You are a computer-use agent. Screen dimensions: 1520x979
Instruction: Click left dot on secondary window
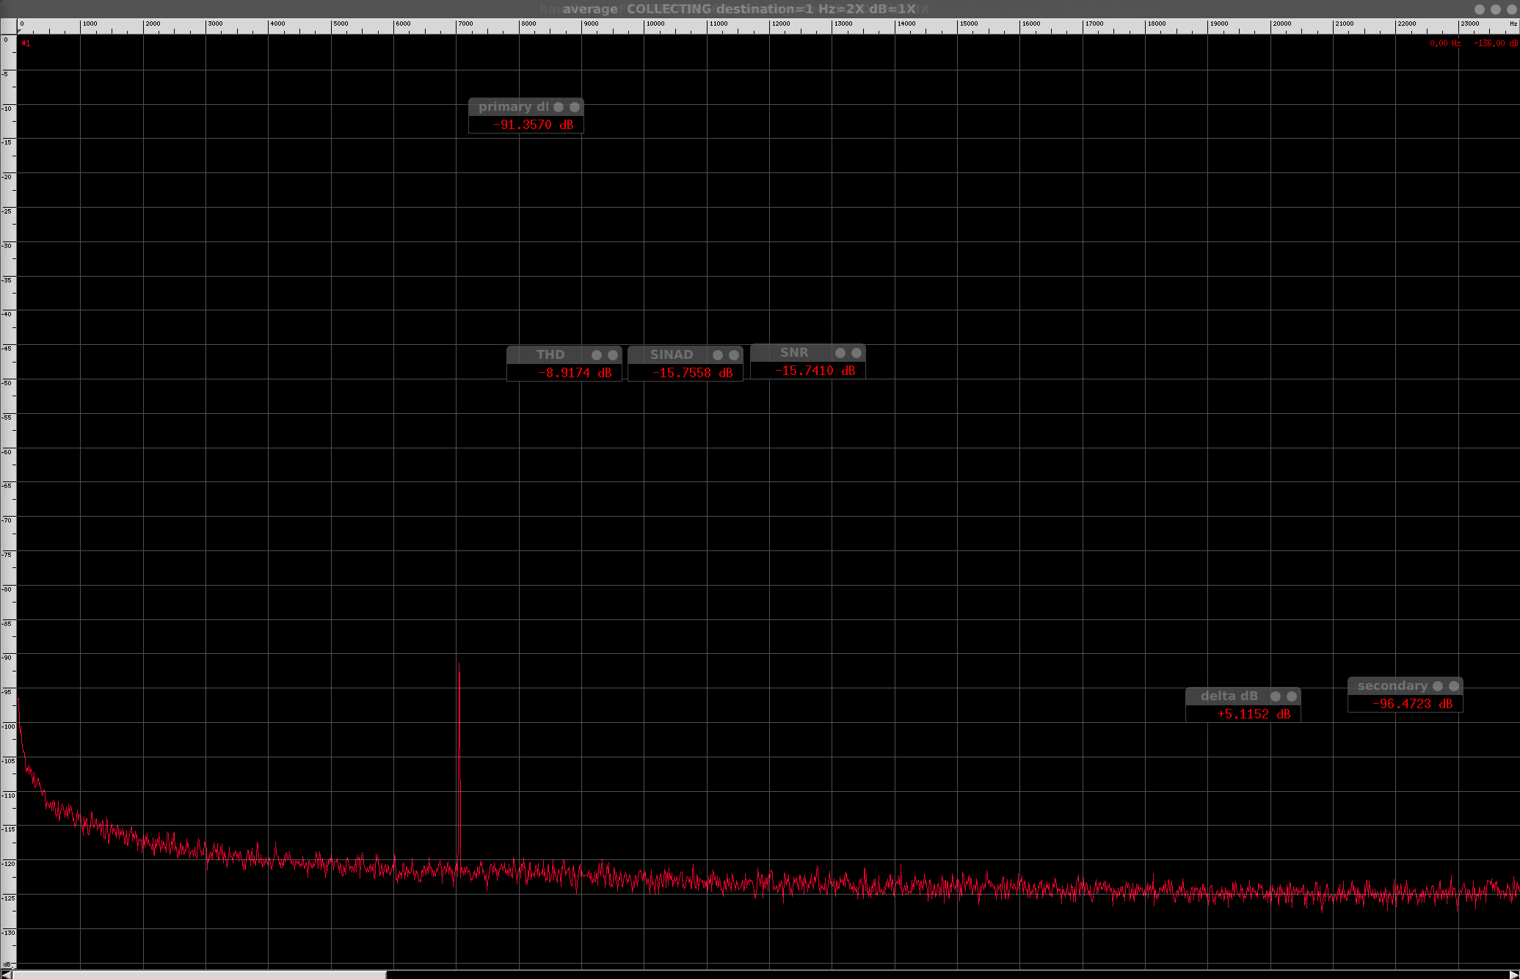click(1438, 686)
